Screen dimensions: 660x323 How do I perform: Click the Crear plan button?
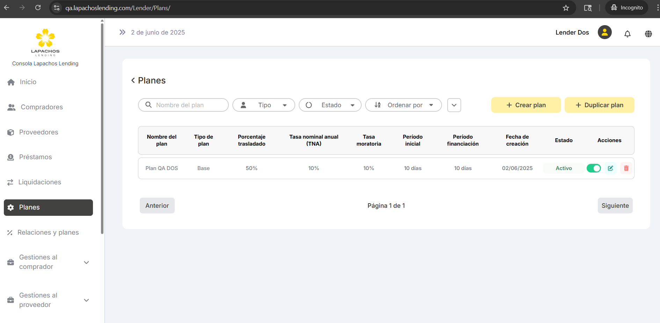coord(526,105)
